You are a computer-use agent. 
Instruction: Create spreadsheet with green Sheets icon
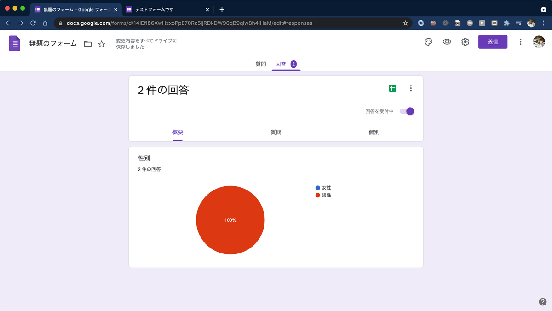(392, 88)
